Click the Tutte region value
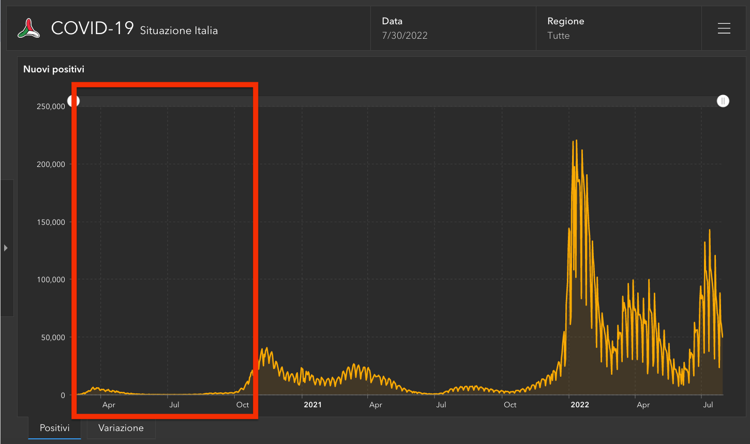This screenshot has height=444, width=750. pyautogui.click(x=558, y=36)
